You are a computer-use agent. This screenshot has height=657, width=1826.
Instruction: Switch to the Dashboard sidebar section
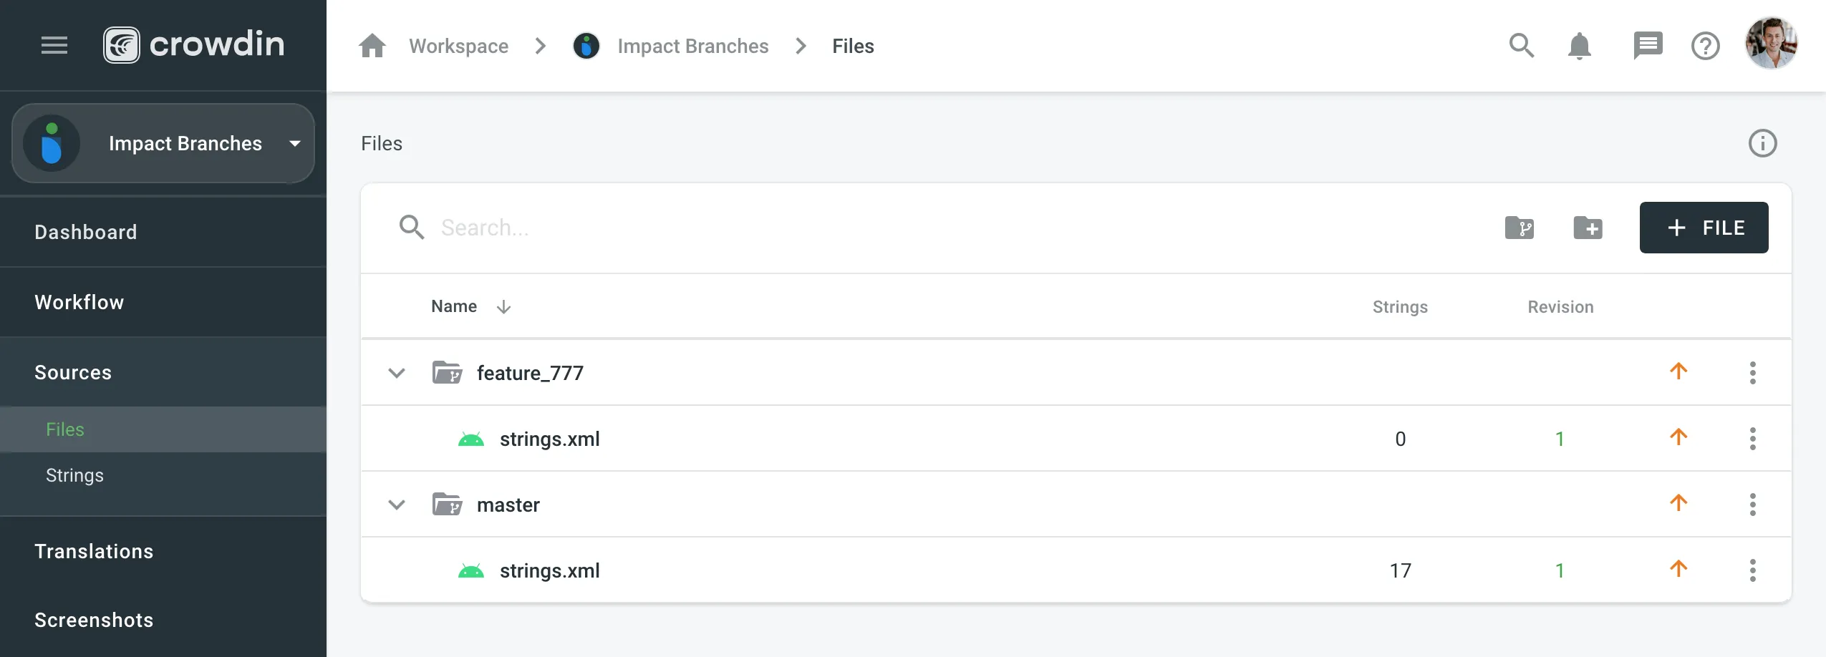(85, 231)
